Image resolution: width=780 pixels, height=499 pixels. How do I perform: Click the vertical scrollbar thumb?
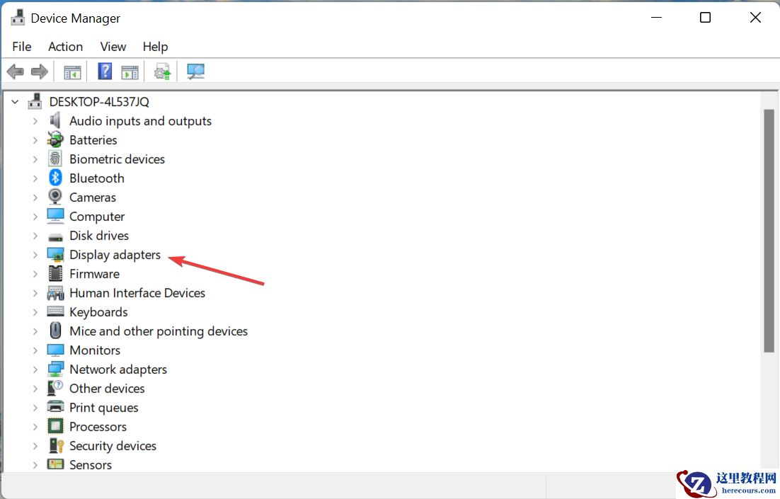[769, 231]
